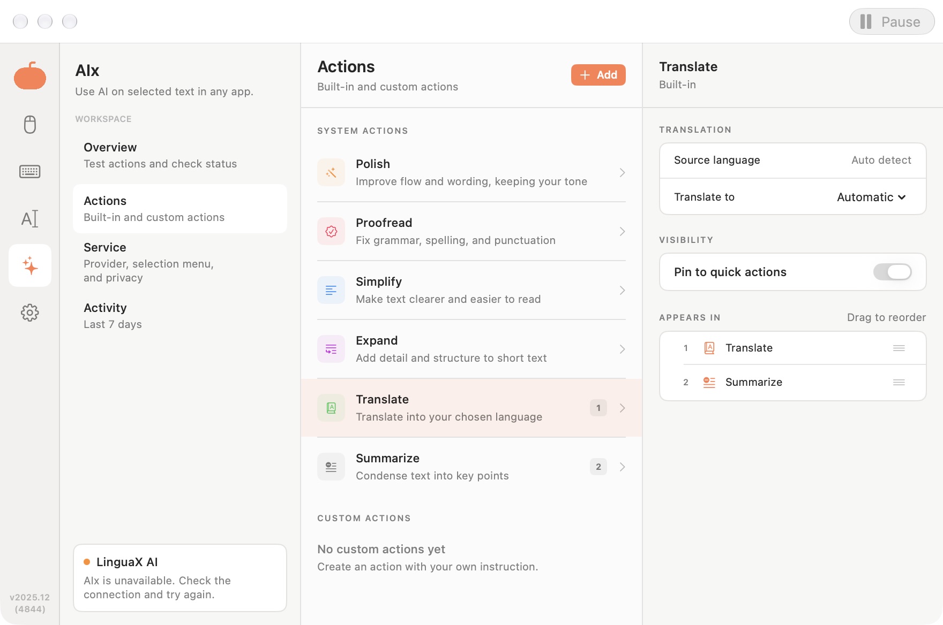Add a new custom action
The height and width of the screenshot is (625, 943).
tap(598, 75)
